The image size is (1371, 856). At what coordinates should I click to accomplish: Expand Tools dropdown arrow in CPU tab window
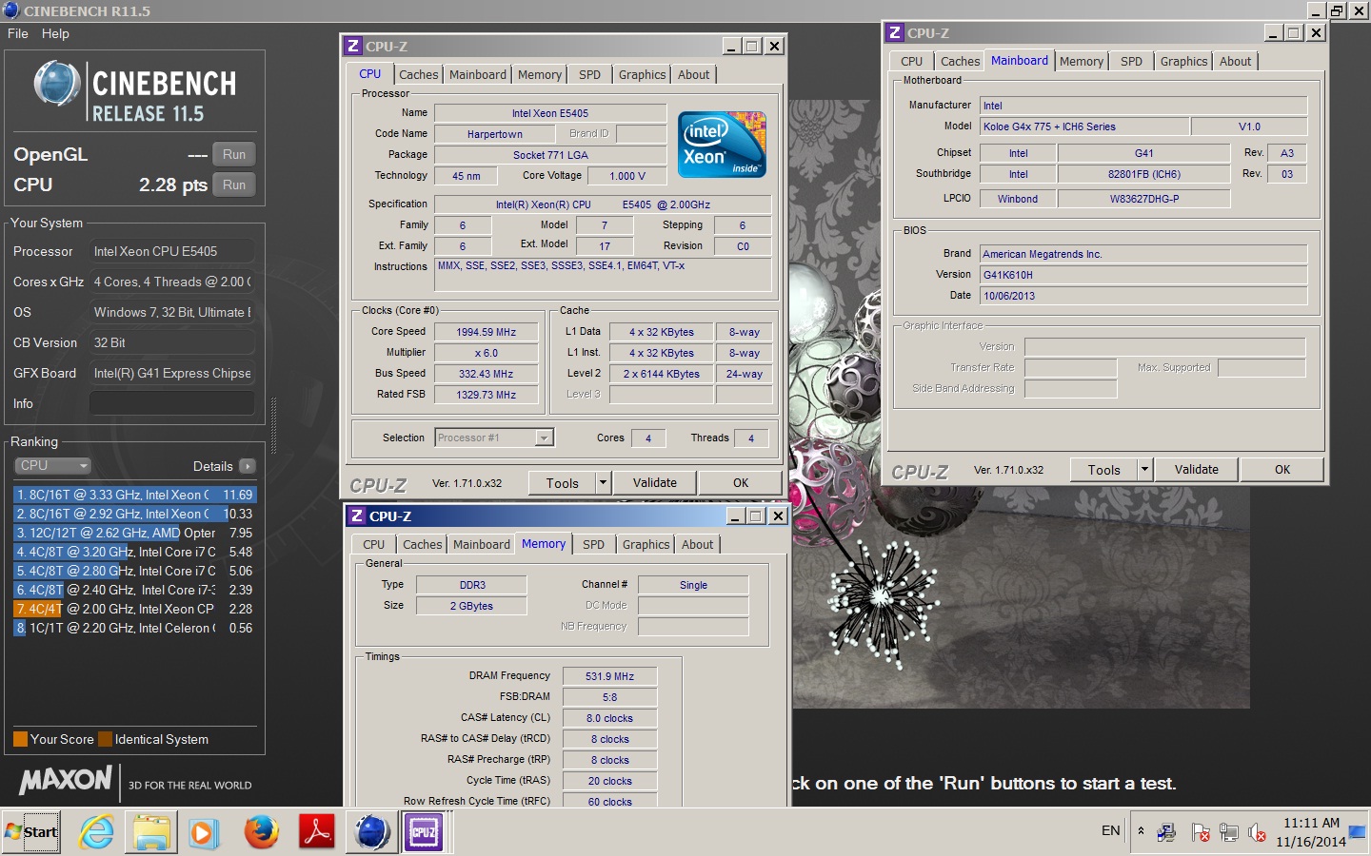point(603,483)
